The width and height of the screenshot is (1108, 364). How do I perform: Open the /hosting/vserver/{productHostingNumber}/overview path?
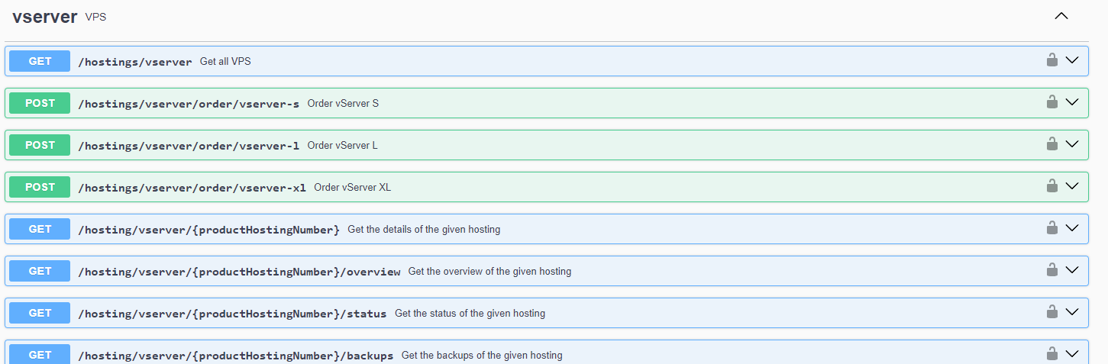click(x=239, y=272)
